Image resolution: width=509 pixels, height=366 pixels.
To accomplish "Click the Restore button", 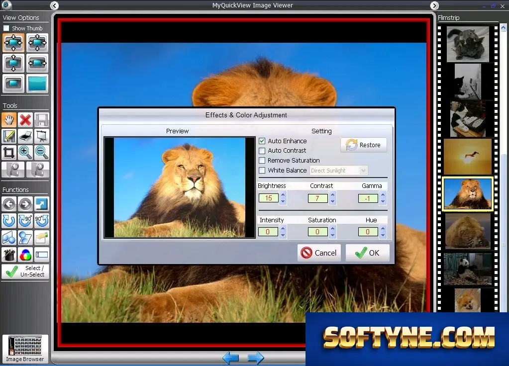I will click(x=364, y=145).
